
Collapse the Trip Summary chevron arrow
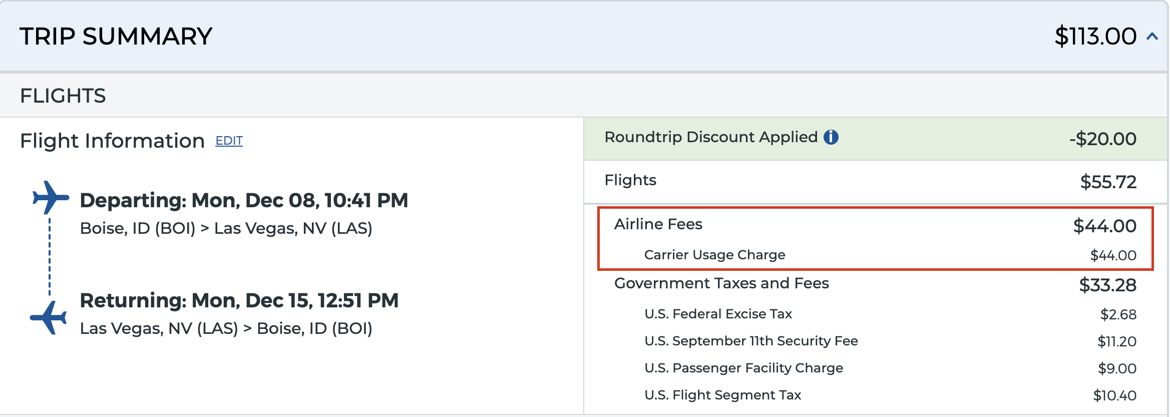coord(1152,37)
